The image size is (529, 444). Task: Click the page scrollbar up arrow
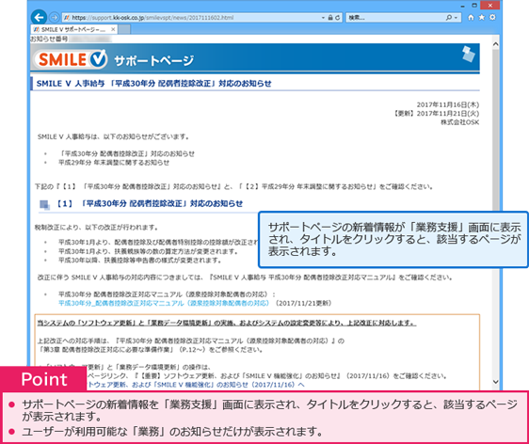coord(495,44)
